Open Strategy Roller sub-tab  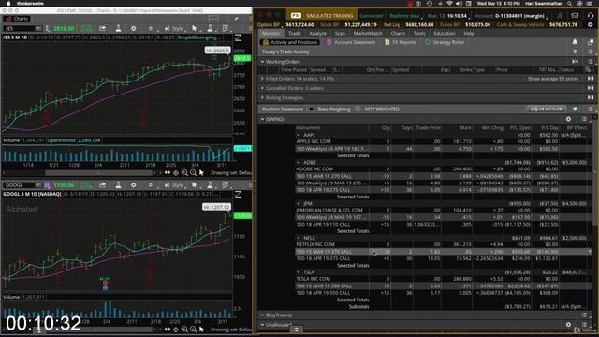pos(445,42)
